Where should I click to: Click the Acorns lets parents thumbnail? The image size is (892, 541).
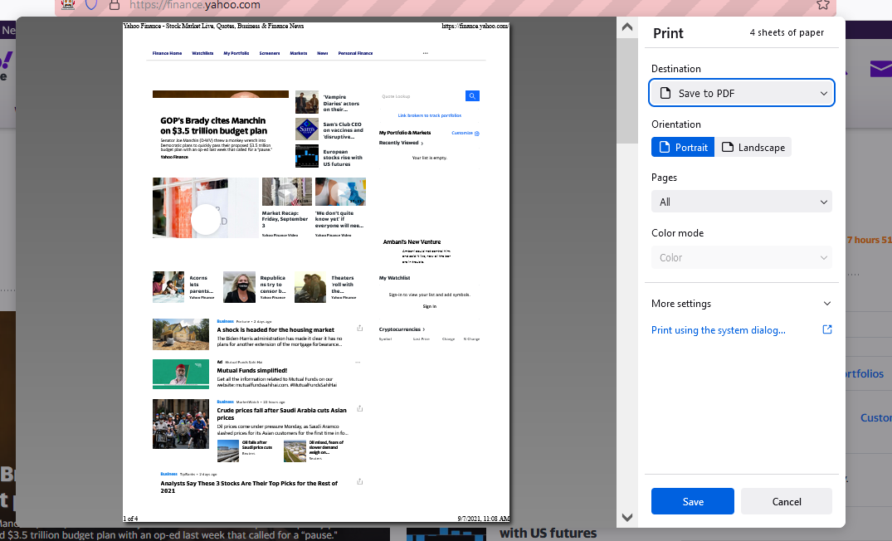pyautogui.click(x=168, y=287)
